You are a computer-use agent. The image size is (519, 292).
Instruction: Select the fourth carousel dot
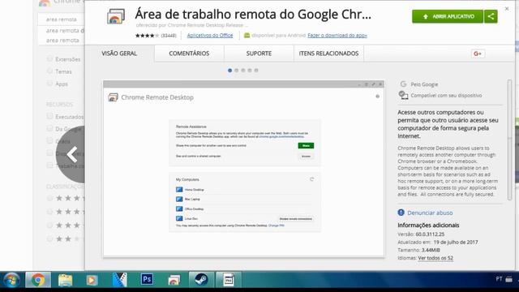click(250, 71)
